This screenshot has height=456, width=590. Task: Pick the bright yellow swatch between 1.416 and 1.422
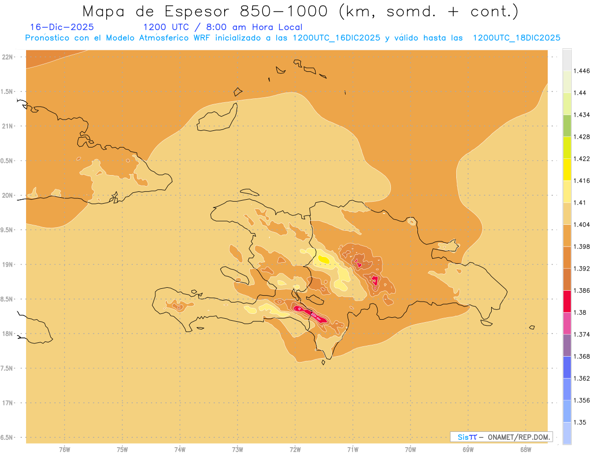[x=567, y=170]
